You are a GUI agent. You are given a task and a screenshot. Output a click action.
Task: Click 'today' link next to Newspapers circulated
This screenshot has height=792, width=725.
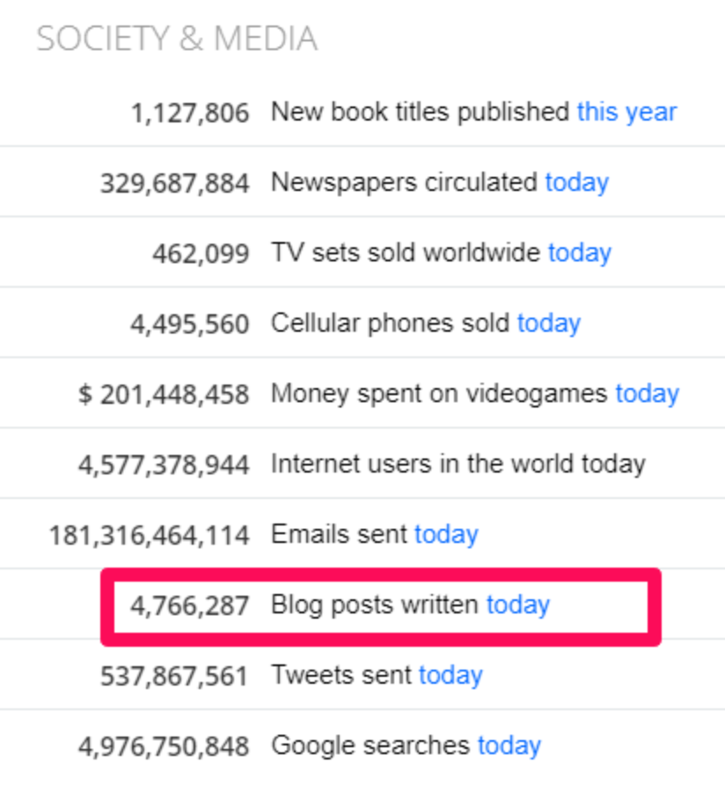tap(576, 183)
